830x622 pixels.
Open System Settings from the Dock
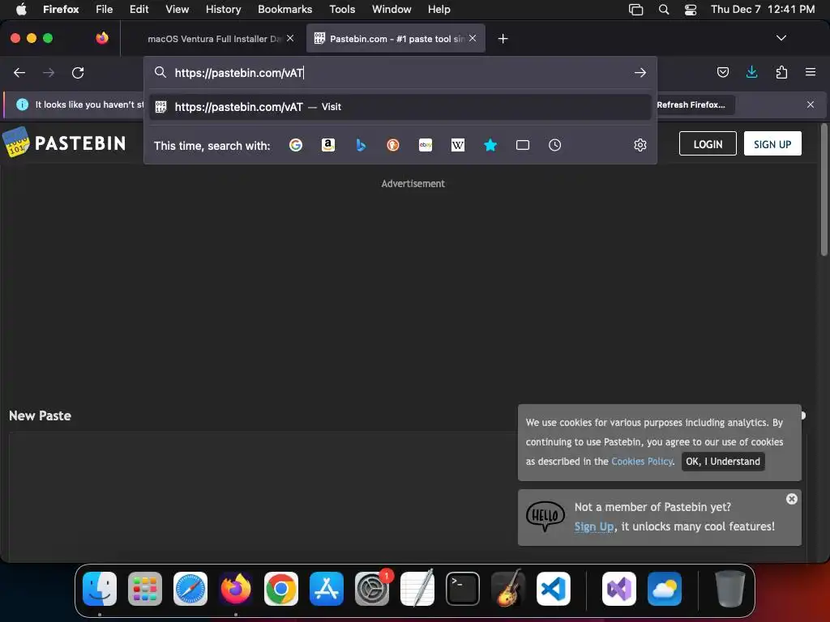(x=371, y=589)
